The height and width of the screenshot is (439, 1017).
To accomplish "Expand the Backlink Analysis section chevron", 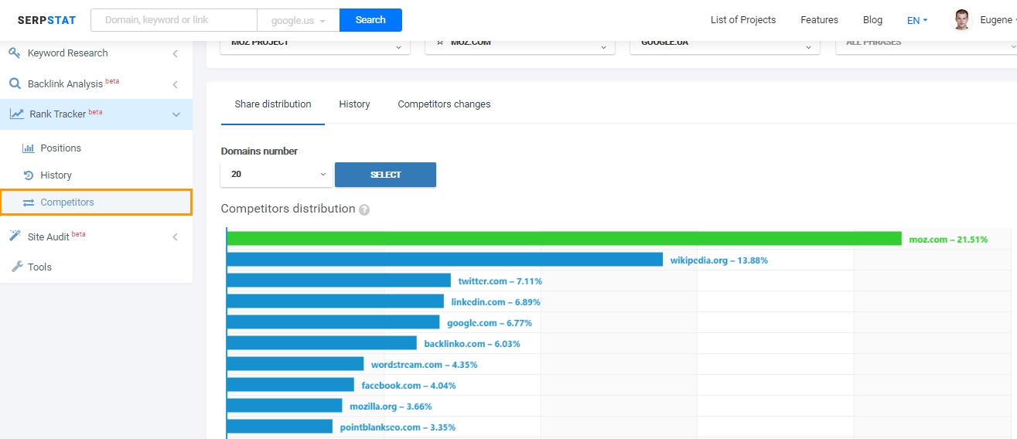I will click(x=176, y=84).
